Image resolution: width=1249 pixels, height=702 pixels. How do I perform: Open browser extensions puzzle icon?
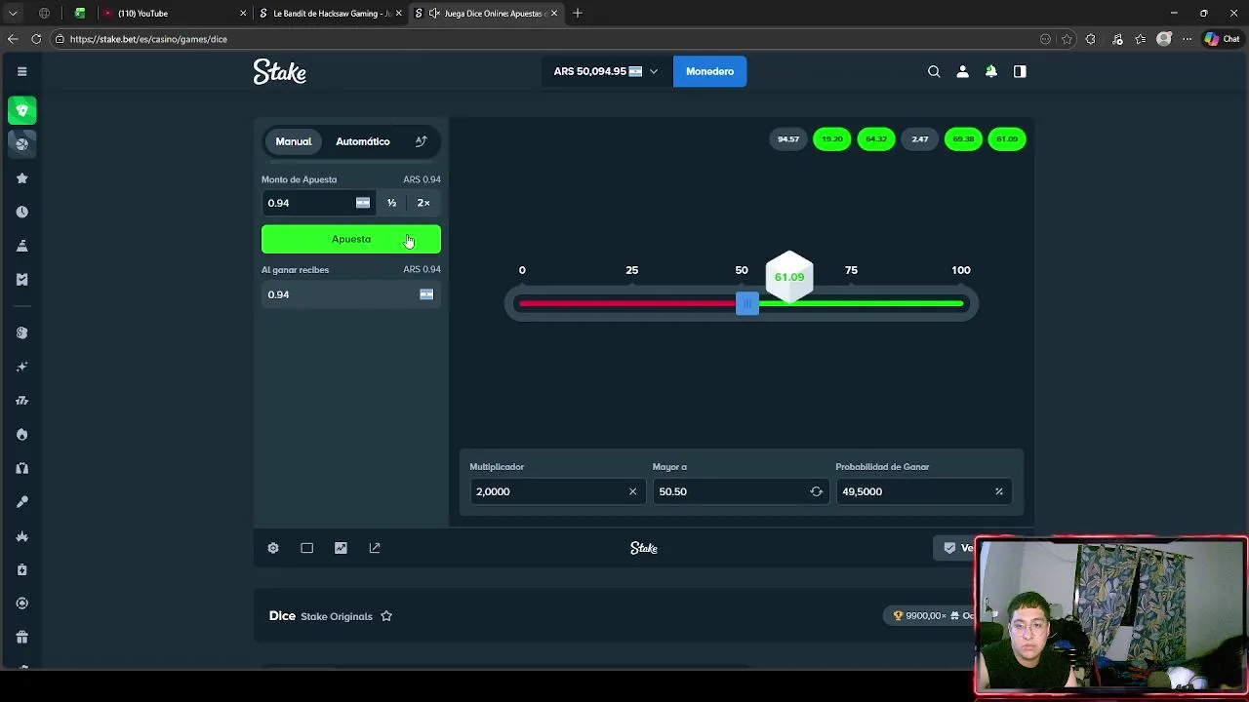pos(1091,39)
